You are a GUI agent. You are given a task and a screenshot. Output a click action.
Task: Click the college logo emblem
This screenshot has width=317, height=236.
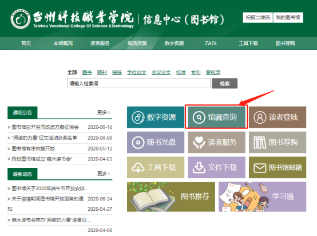tap(21, 19)
